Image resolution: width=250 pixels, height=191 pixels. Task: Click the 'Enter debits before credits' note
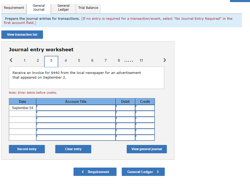tap(33, 93)
